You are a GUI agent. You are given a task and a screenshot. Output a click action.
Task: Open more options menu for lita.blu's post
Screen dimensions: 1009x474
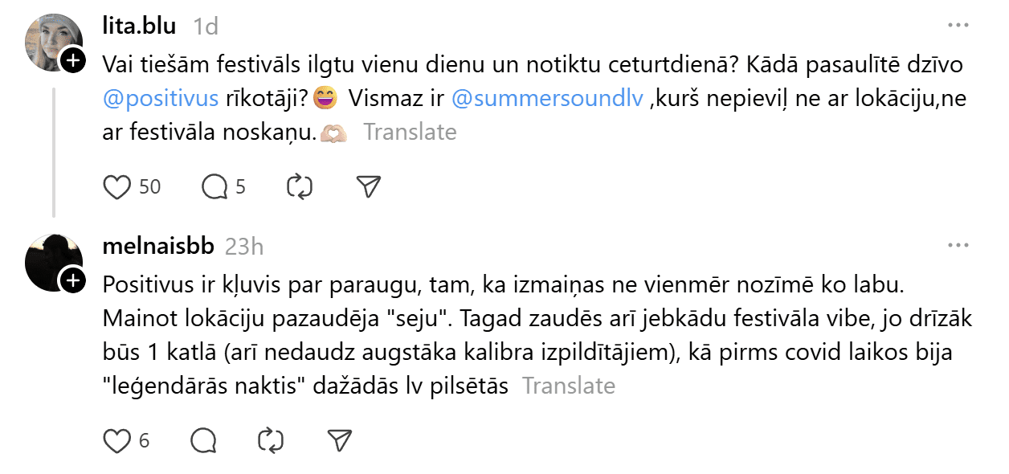click(958, 26)
